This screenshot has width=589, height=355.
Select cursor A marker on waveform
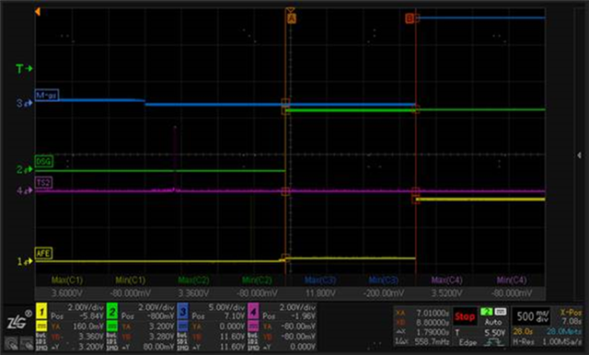click(292, 18)
